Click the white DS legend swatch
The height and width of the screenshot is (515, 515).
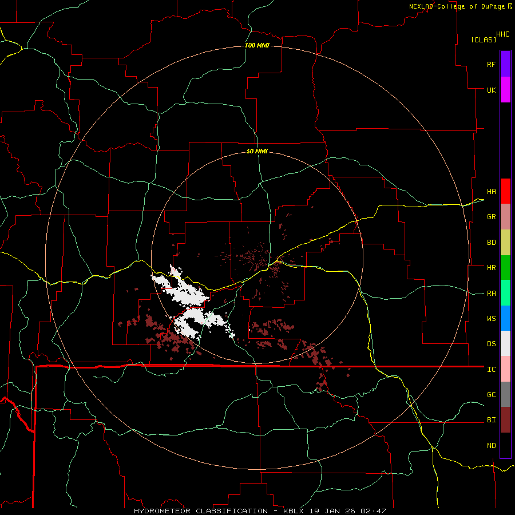(x=505, y=343)
